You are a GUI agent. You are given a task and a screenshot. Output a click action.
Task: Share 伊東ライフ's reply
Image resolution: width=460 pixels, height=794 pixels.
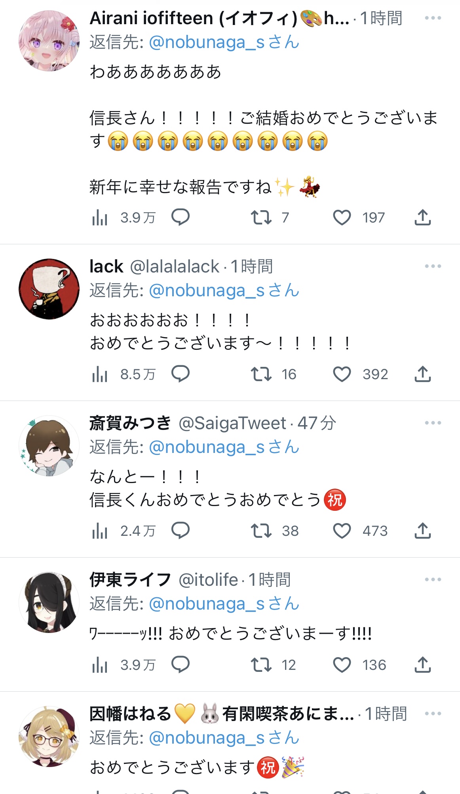423,665
